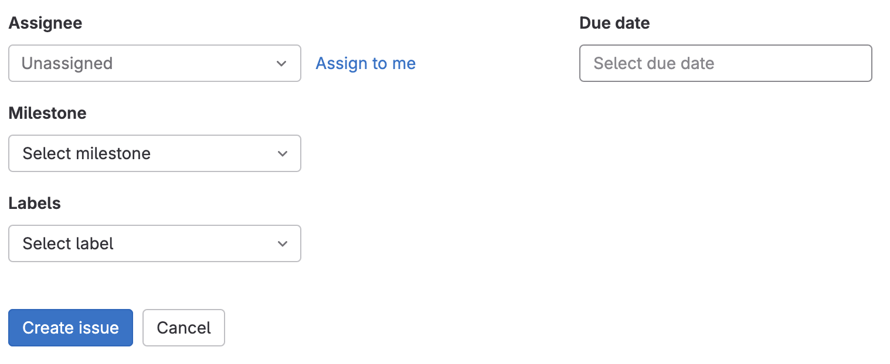The height and width of the screenshot is (364, 890).
Task: Focus the Select due date field
Action: 725,63
